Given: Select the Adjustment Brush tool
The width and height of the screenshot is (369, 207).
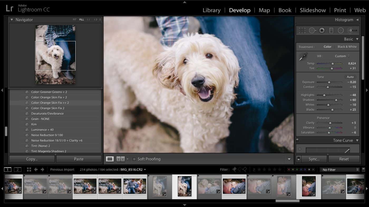Looking at the screenshot, I should point(352,31).
